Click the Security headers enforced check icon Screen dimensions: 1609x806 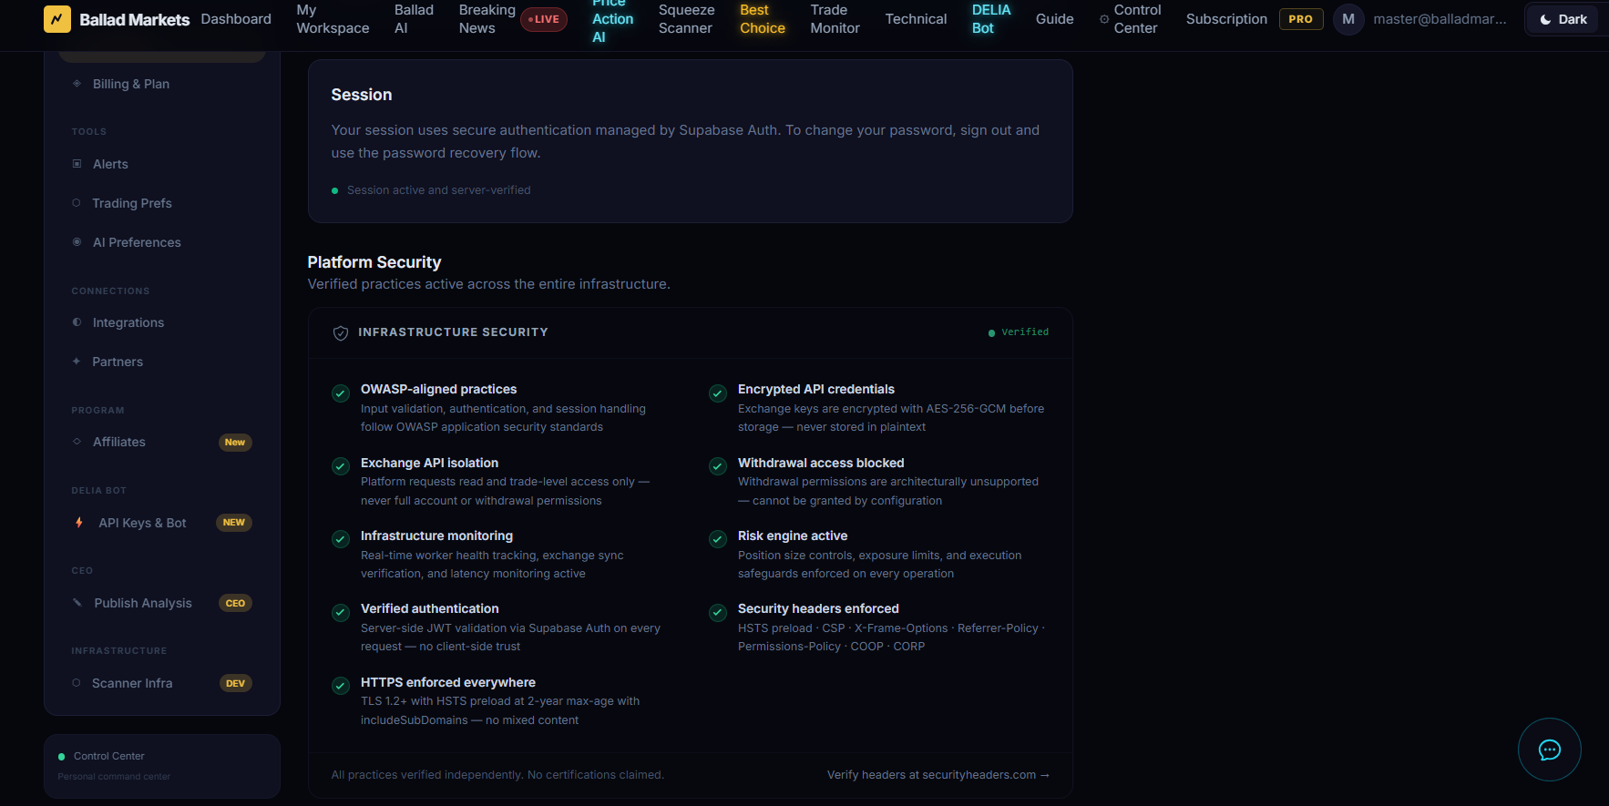[x=718, y=613]
